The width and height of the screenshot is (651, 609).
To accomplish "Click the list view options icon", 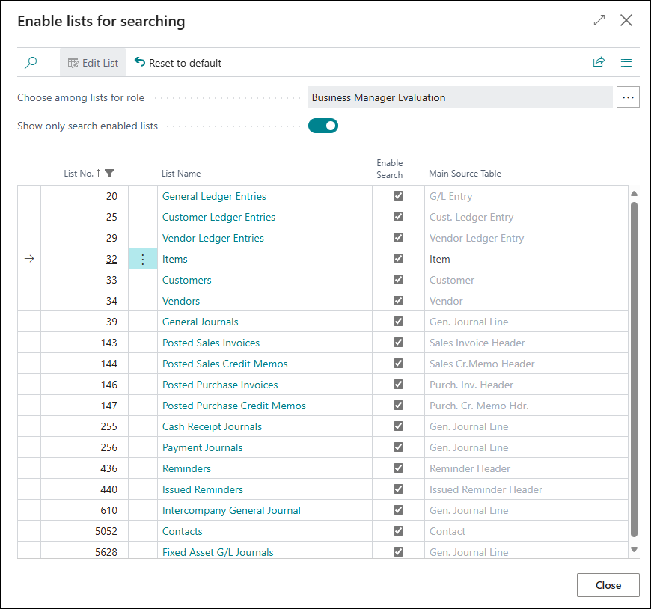I will [626, 63].
